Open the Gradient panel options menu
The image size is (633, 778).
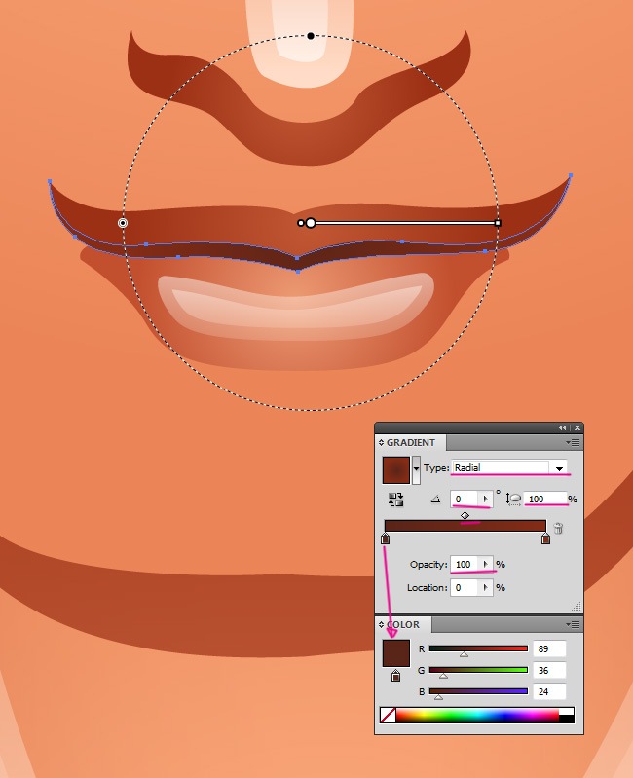tap(573, 442)
